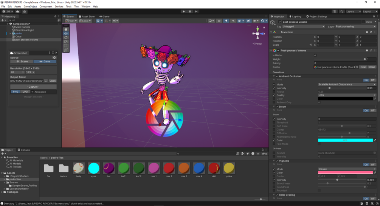Image resolution: width=380 pixels, height=206 pixels.
Task: Toggle Ambient Occlusion override checkbox
Action: pos(277,76)
